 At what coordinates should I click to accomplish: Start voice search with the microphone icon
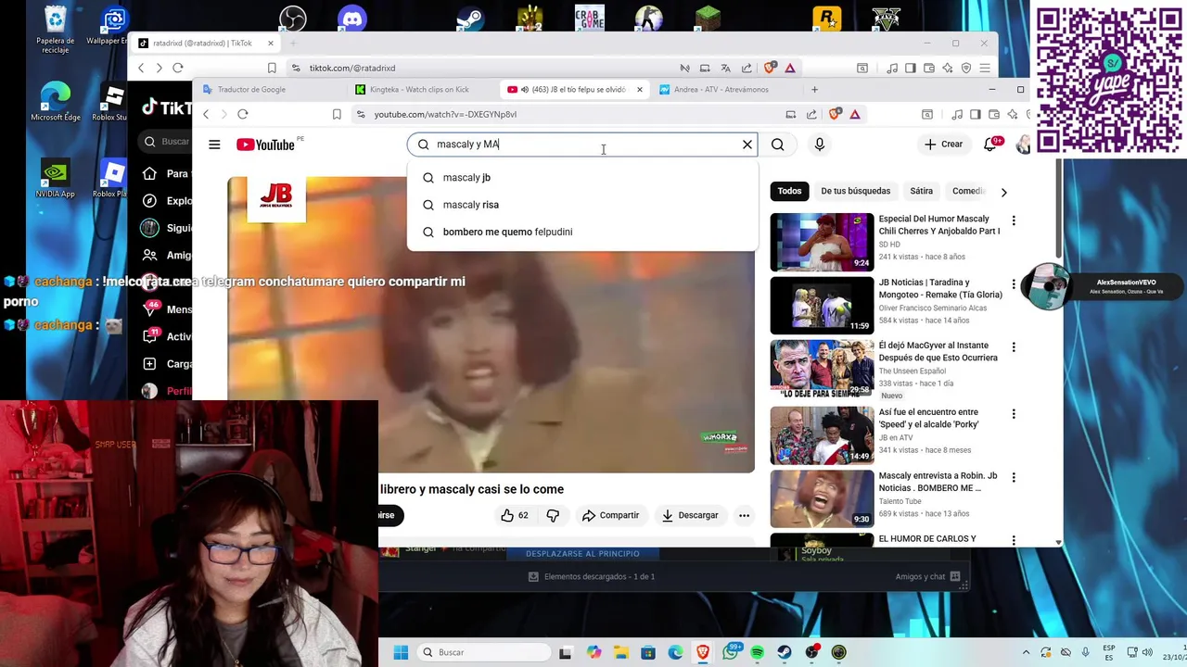pyautogui.click(x=819, y=145)
